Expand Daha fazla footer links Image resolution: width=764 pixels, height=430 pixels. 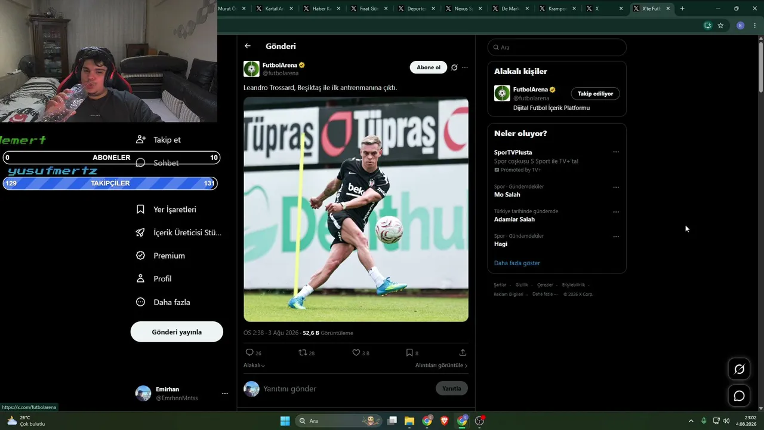(545, 294)
